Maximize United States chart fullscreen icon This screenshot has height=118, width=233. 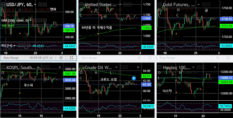[x=150, y=58]
